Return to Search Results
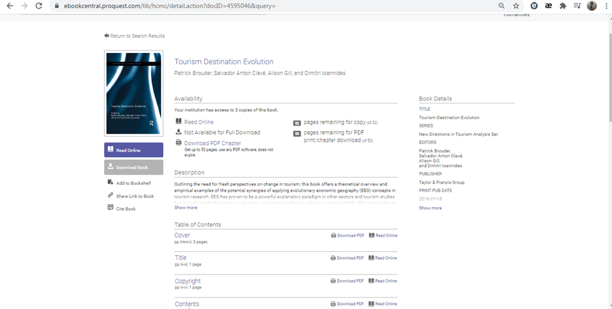This screenshot has width=612, height=309. point(134,36)
